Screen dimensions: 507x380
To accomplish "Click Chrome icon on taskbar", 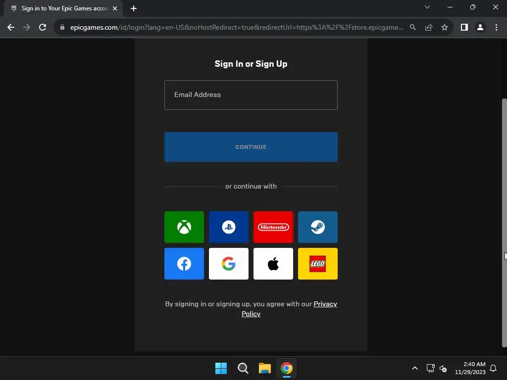I will (287, 368).
